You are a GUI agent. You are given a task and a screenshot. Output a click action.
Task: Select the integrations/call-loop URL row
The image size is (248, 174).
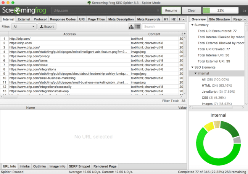tap(92, 91)
